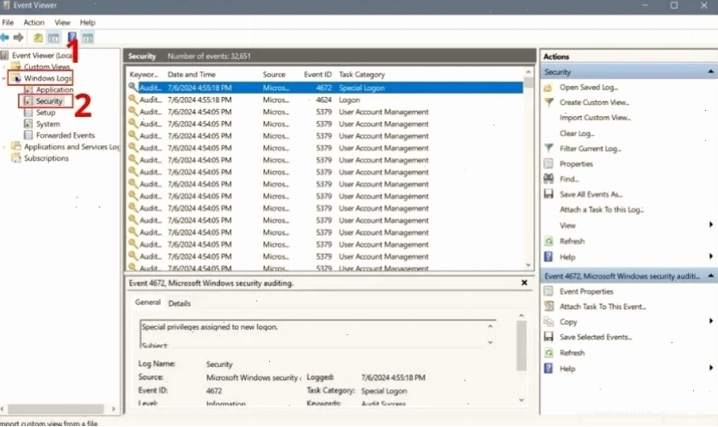
Task: Click the tree pane horizontal scrollbar
Action: coord(58,408)
